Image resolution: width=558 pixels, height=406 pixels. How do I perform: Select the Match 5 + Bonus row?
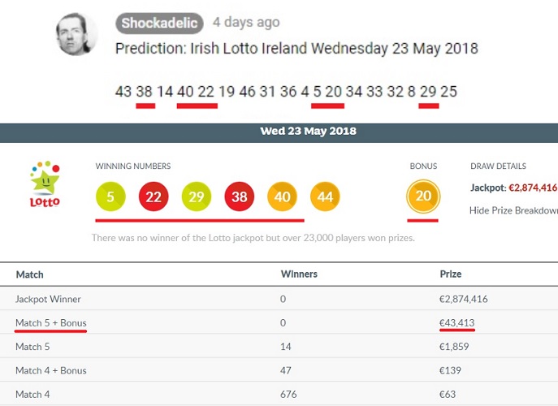click(x=50, y=323)
